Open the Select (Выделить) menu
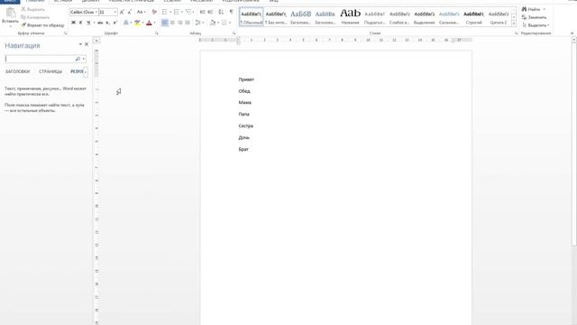The width and height of the screenshot is (577, 325). coord(536,25)
